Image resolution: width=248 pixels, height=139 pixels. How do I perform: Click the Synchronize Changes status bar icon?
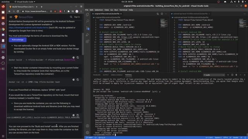[96, 137]
